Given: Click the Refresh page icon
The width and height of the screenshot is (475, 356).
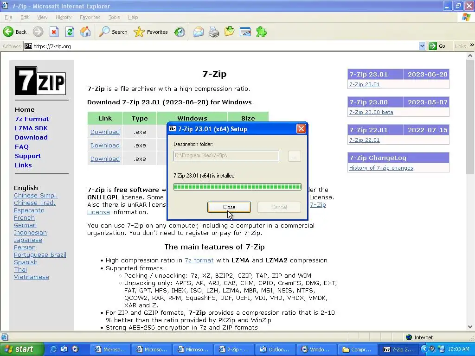Looking at the screenshot, I should click(70, 32).
